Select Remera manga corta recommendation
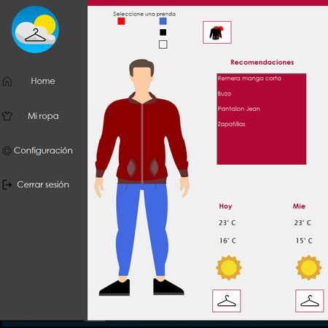This screenshot has height=328, width=328. click(x=249, y=79)
